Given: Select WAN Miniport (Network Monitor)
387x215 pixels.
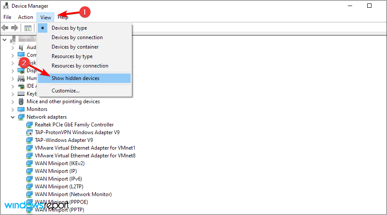Looking at the screenshot, I should [x=73, y=194].
